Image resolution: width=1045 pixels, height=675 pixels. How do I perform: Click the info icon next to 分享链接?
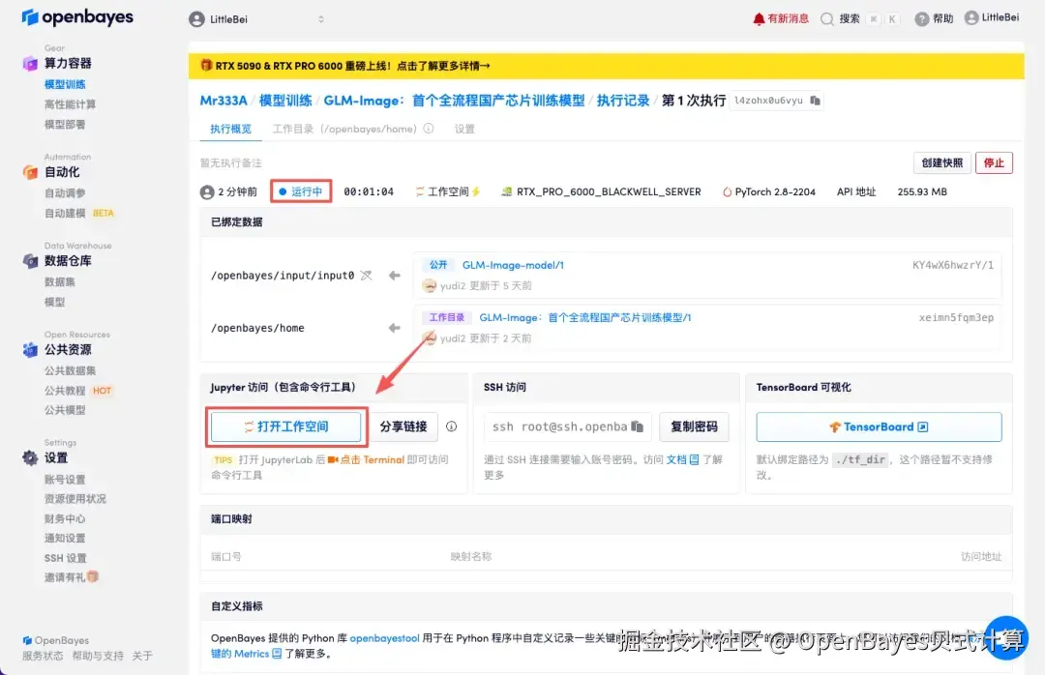tap(451, 426)
